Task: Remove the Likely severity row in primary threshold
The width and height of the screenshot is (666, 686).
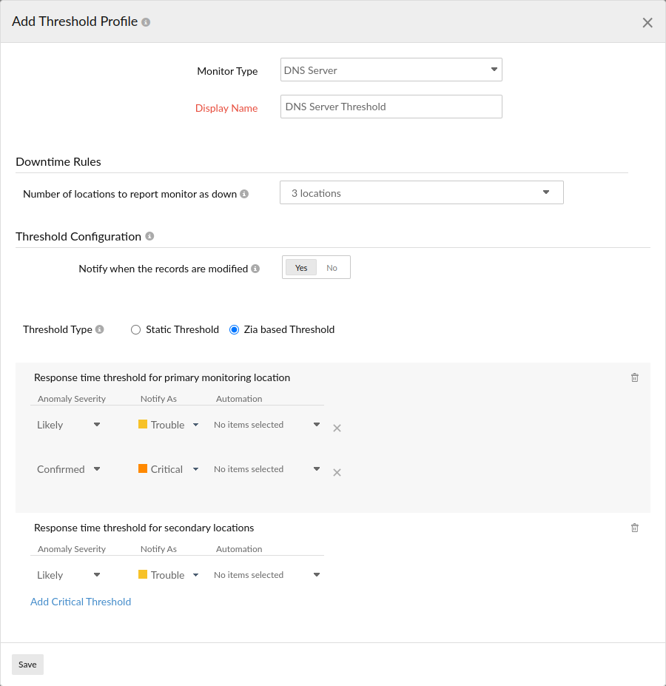Action: coord(337,428)
